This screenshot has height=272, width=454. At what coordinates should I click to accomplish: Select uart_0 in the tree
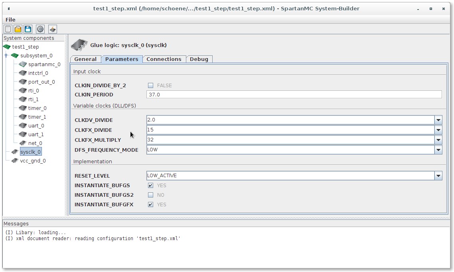point(36,126)
